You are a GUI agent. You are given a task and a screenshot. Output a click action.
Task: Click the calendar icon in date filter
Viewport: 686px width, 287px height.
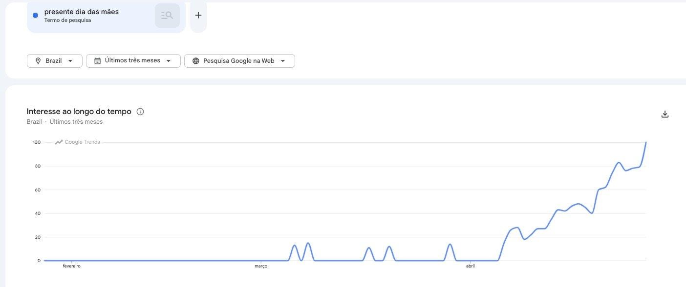tap(97, 61)
